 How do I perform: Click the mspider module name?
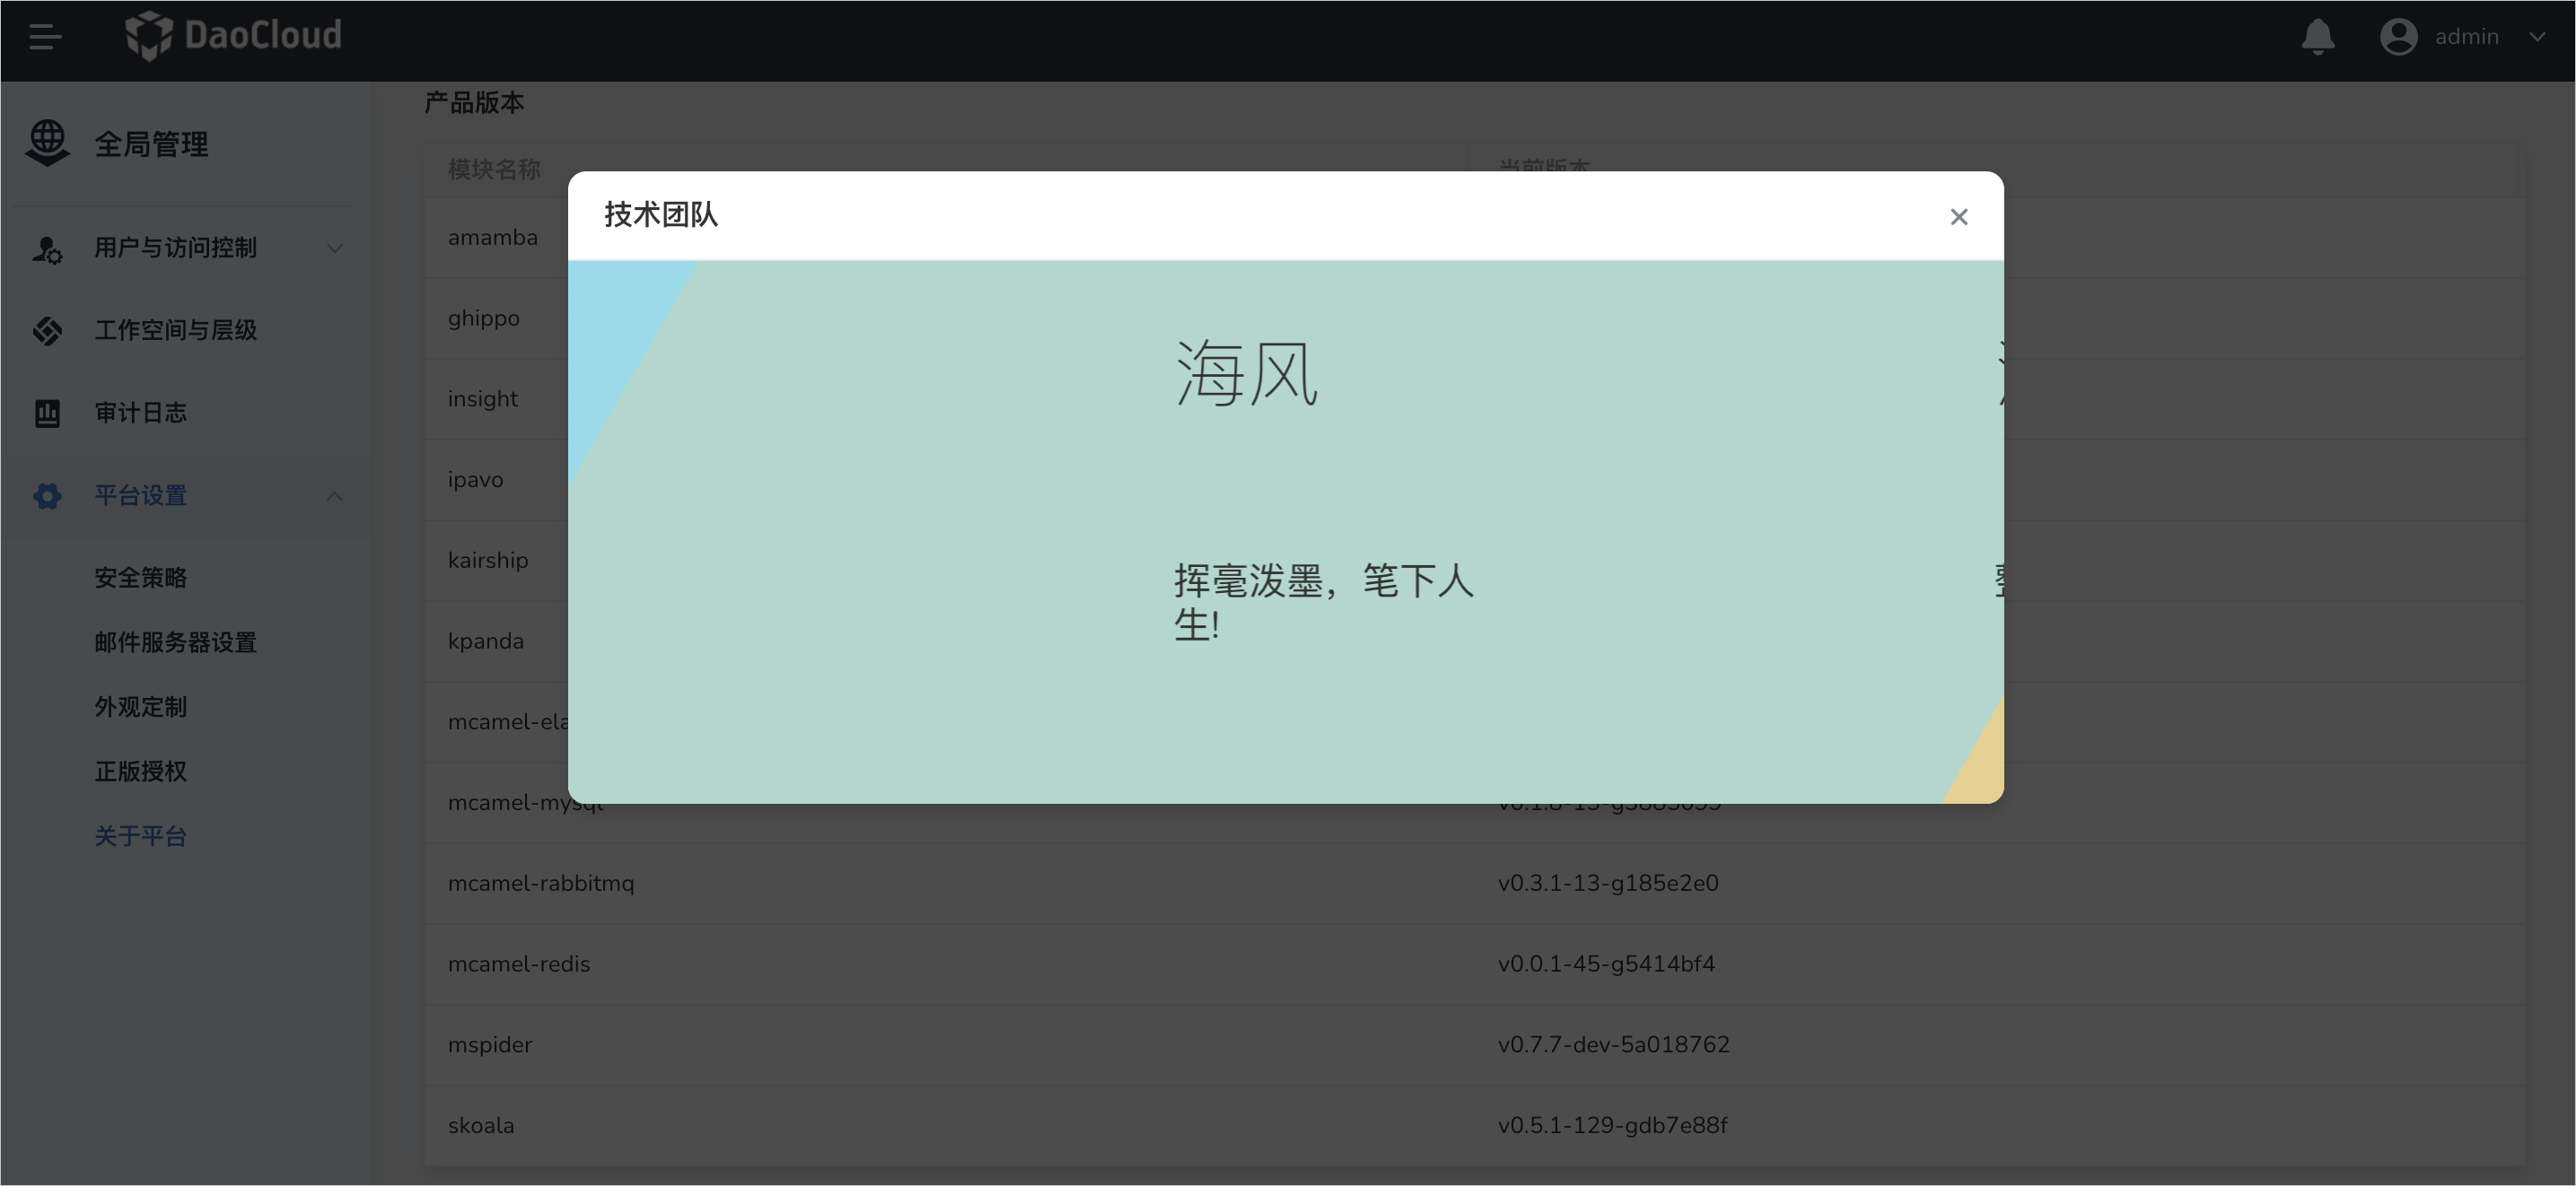click(x=490, y=1045)
